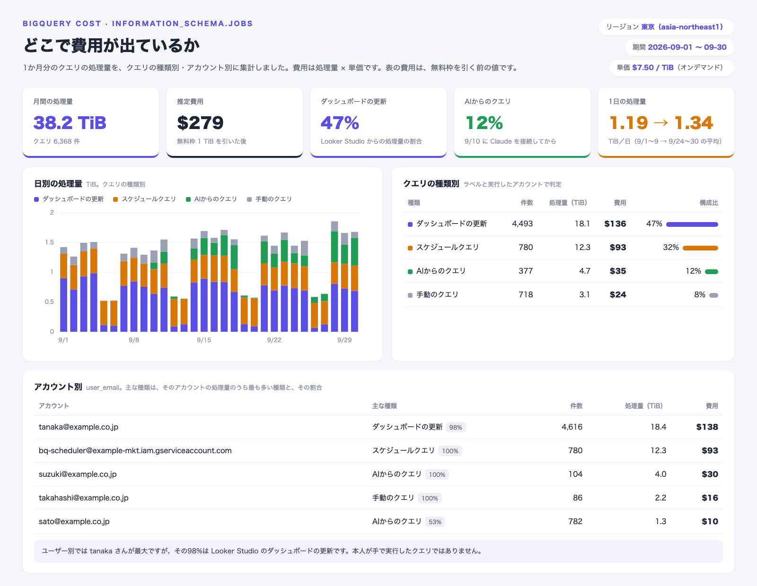Click the 9/29 date label under the chart
Screen dimensions: 757x586
coord(344,340)
